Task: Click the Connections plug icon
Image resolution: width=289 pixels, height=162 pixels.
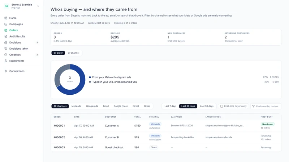Action: click(x=6, y=71)
